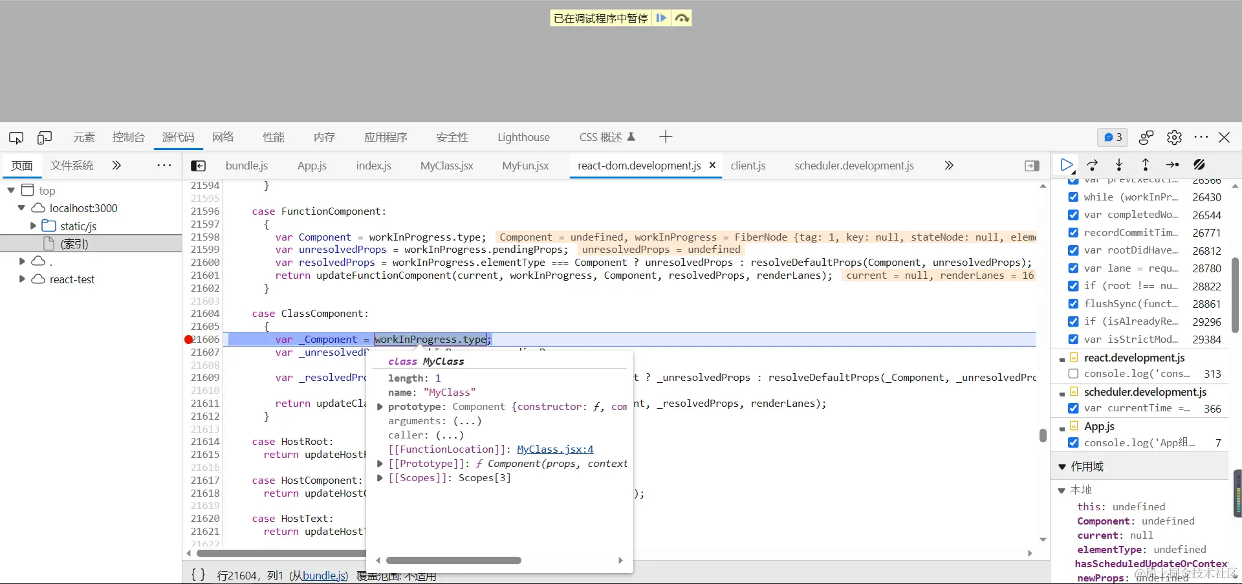The image size is (1242, 584).
Task: Close the react-dom.development.js tab
Action: [x=712, y=166]
